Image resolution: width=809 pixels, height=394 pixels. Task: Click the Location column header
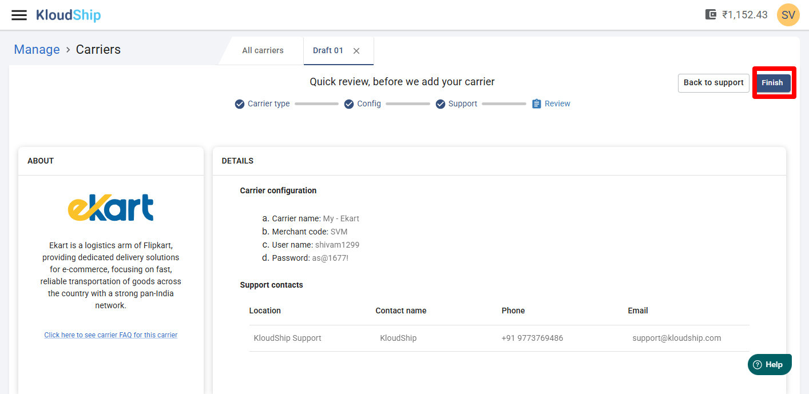tap(265, 311)
